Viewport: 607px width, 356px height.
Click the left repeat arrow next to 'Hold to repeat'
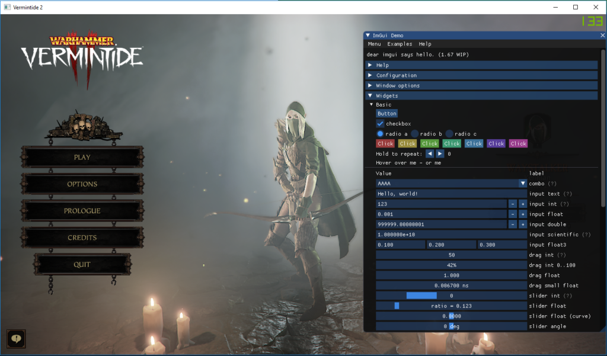click(x=430, y=153)
